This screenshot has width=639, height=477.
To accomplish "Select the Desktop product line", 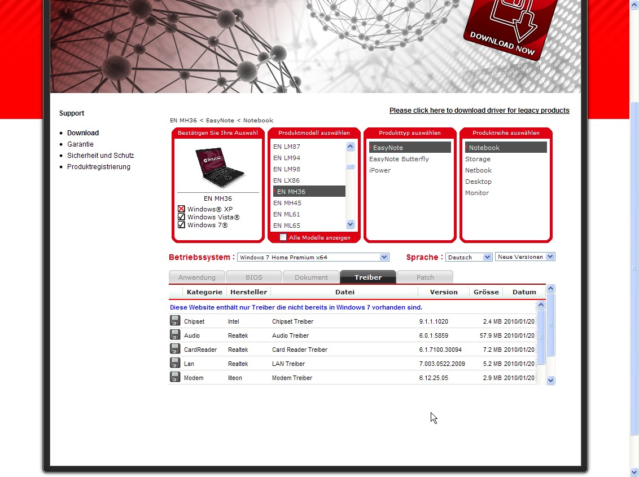I will pos(478,182).
